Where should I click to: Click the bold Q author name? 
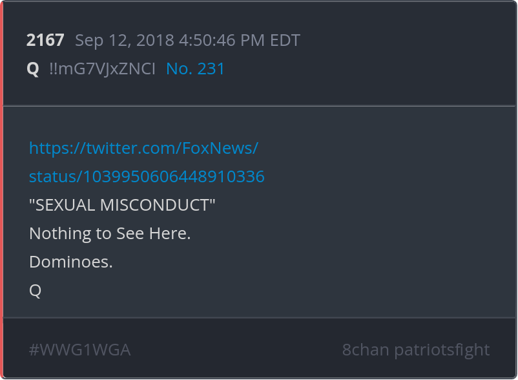click(33, 69)
